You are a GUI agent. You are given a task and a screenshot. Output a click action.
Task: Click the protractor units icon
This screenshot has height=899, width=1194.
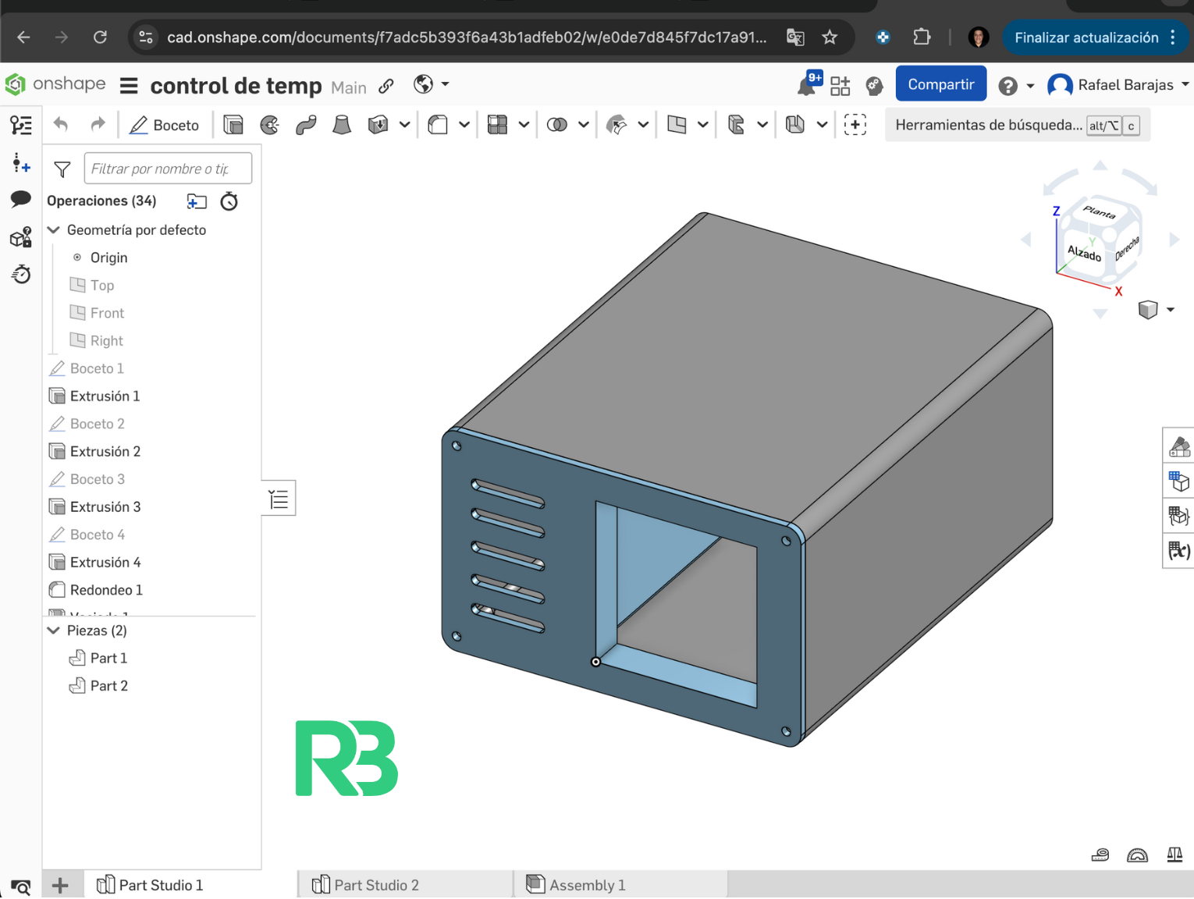coord(1138,855)
